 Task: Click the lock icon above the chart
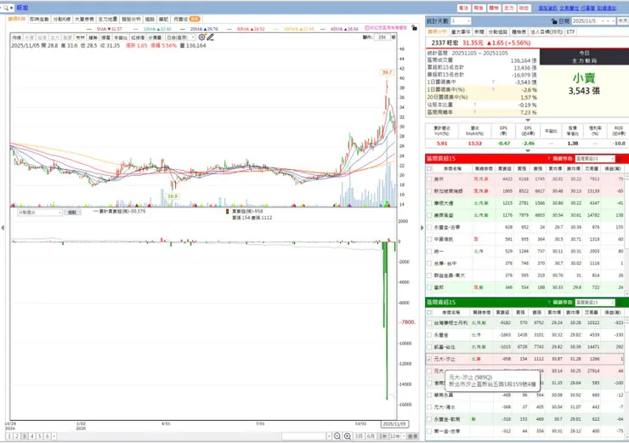[x=414, y=28]
